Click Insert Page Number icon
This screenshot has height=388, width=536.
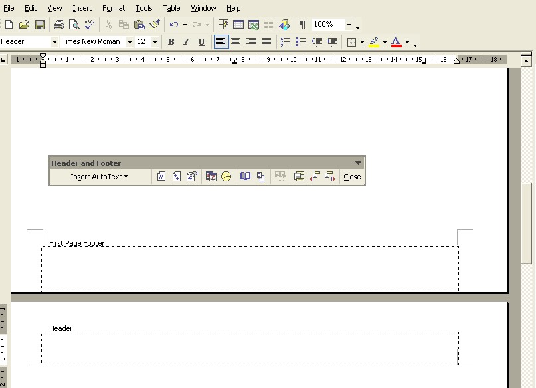[x=161, y=177]
